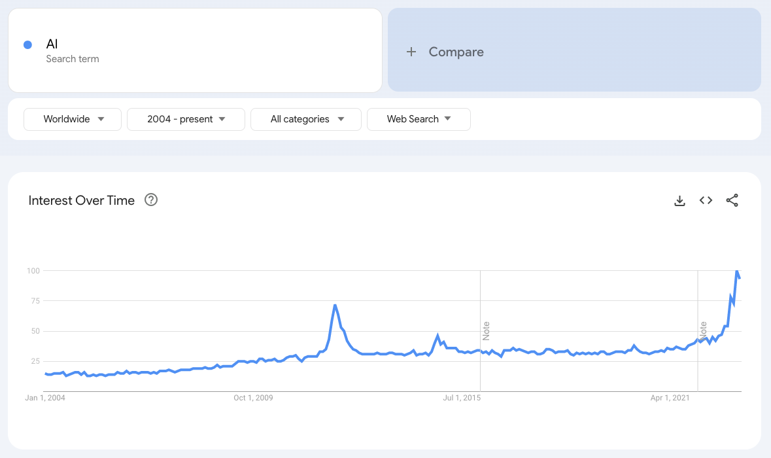Open the All categories dropdown
Screen dimensions: 771x458
tap(305, 119)
